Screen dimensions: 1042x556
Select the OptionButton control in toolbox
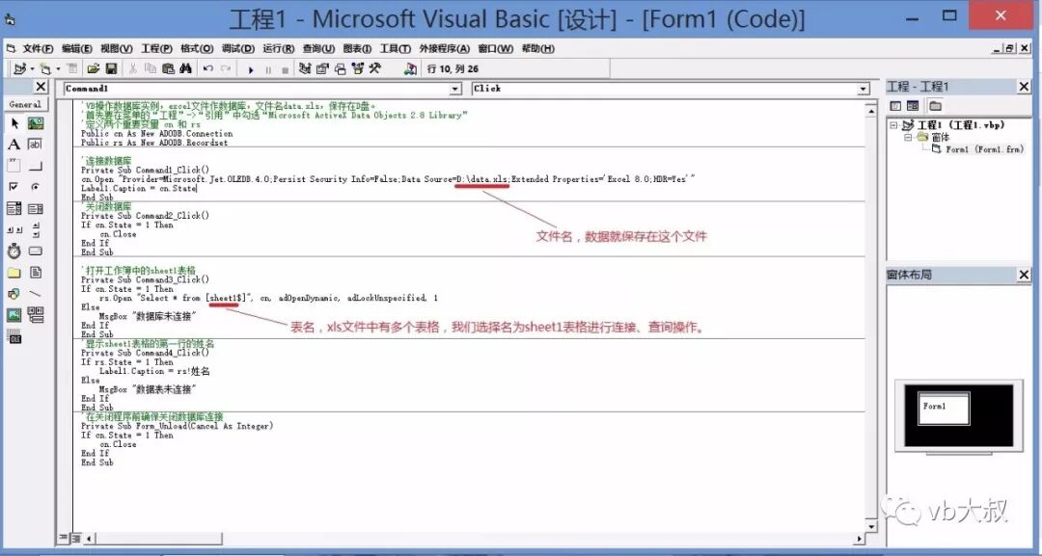click(36, 187)
